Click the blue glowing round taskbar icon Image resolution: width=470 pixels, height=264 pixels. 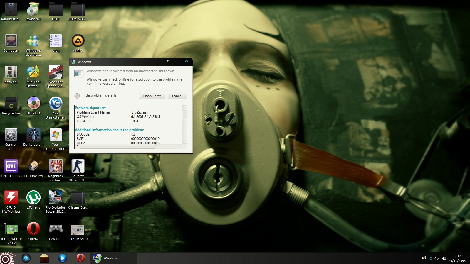coord(26,258)
